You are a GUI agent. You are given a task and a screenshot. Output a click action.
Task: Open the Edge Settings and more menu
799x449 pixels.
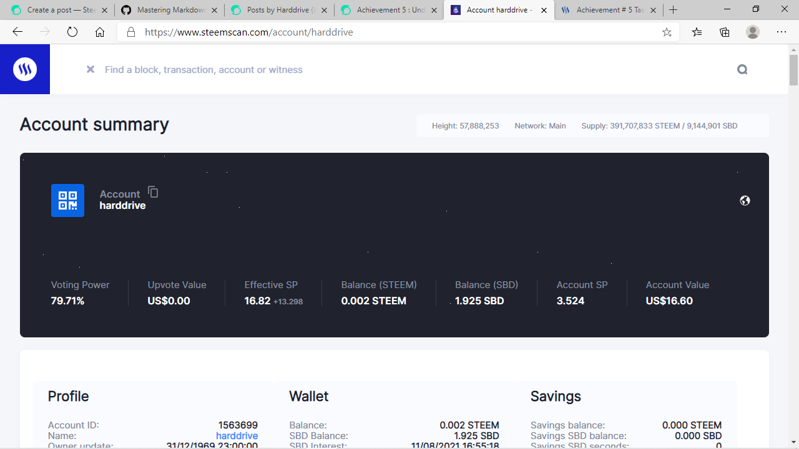[x=781, y=32]
